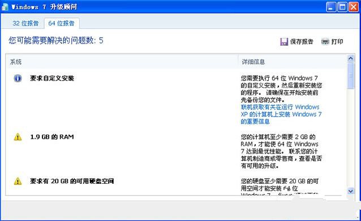Click the scrollbar down arrow
The width and height of the screenshot is (361, 221).
(350, 191)
